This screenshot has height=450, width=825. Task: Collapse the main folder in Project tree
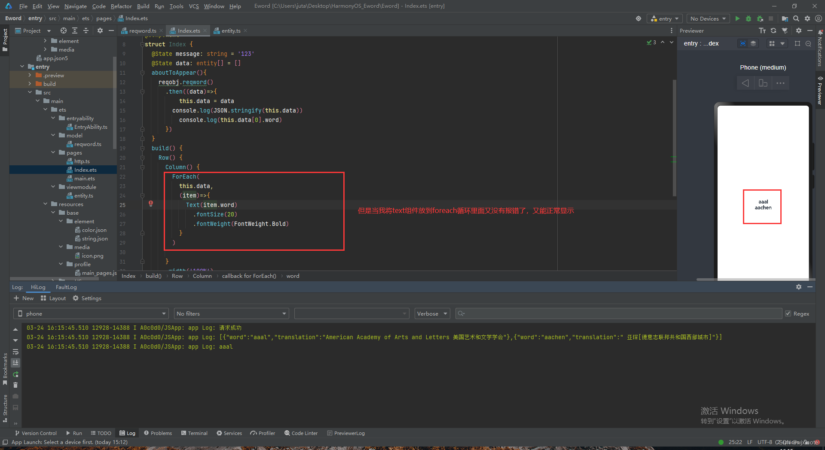(x=38, y=101)
